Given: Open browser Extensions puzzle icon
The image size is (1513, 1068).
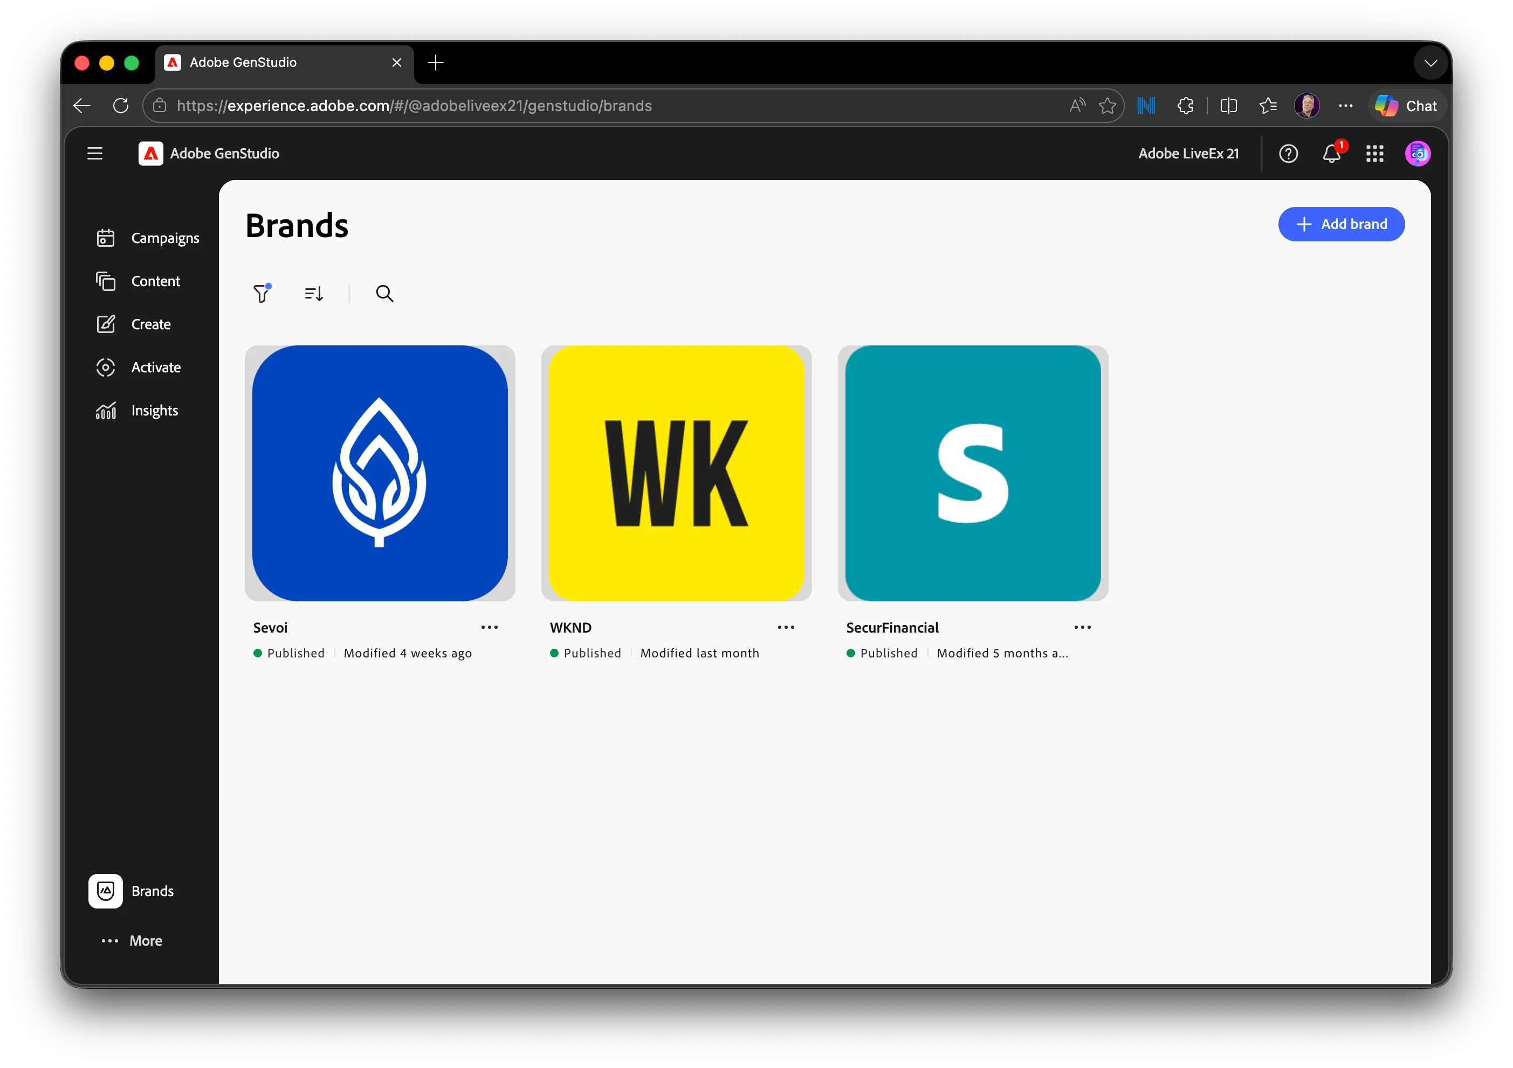Looking at the screenshot, I should 1186,106.
